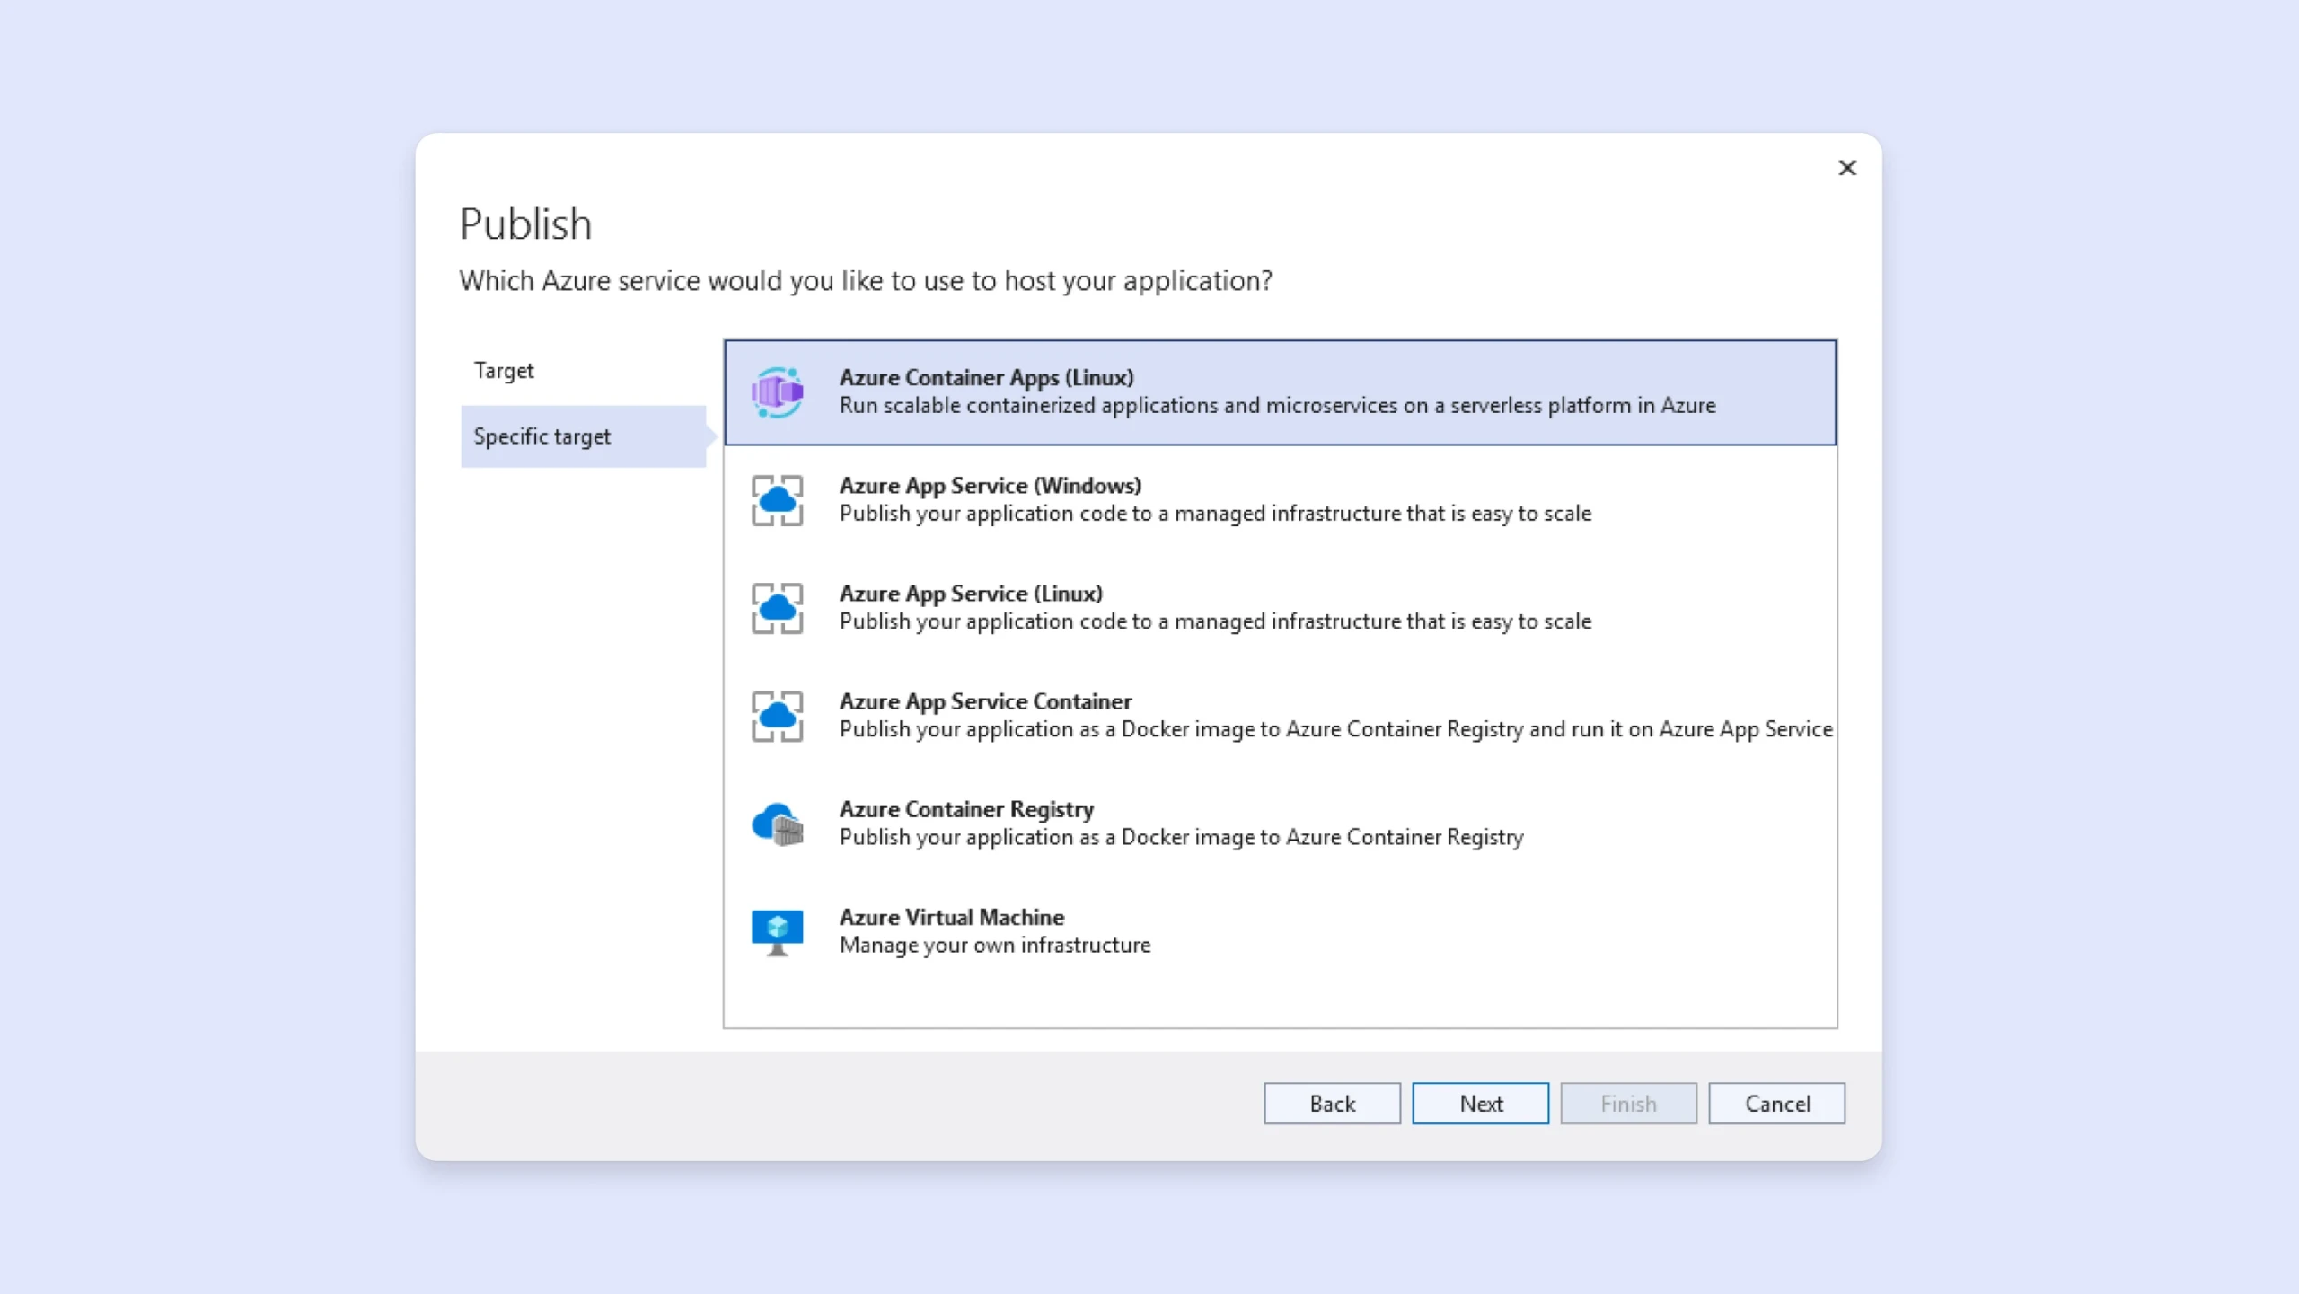
Task: Click the Azure Virtual Machine monitor icon
Action: [x=777, y=931]
